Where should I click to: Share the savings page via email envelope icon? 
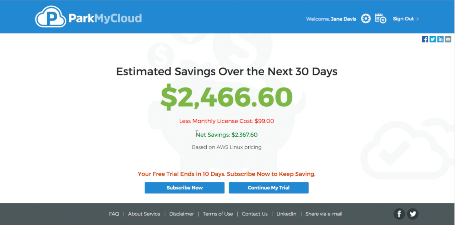coord(448,39)
